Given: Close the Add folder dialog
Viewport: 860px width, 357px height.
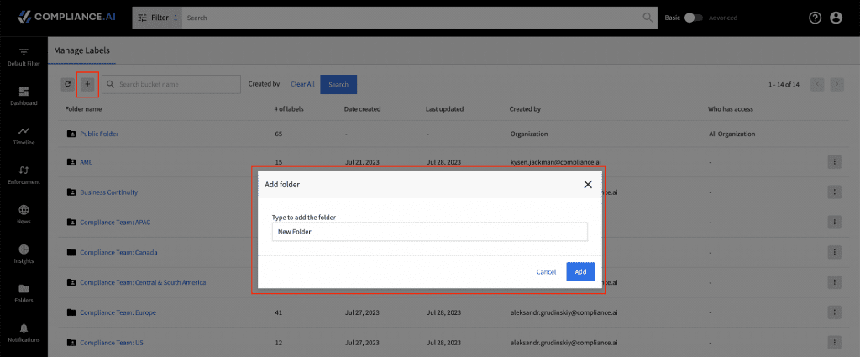Looking at the screenshot, I should coord(588,184).
